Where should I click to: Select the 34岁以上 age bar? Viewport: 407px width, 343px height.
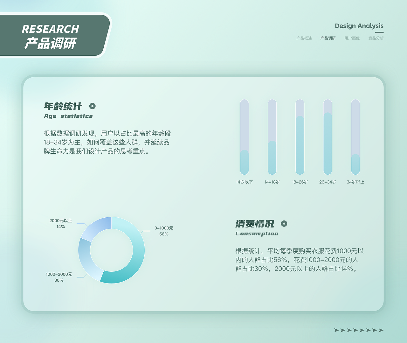click(355, 137)
